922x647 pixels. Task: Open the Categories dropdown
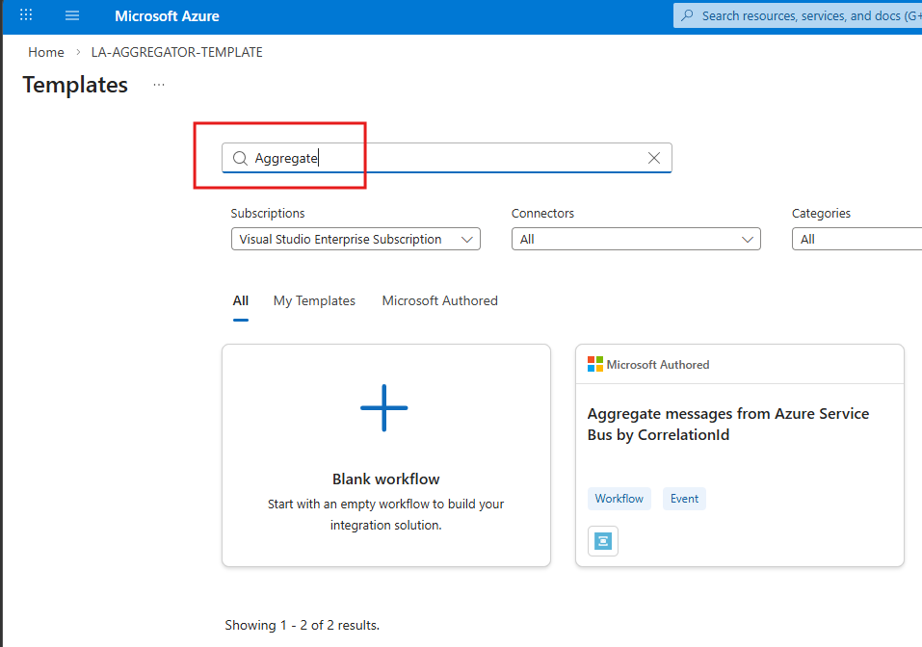click(x=856, y=239)
